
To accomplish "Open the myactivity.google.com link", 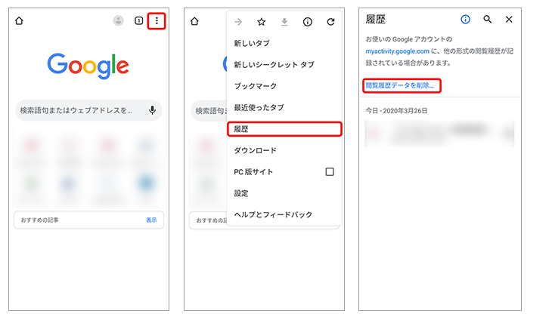I will tap(397, 51).
